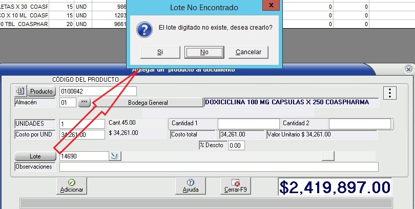
Task: Click the Lote button
Action: click(x=35, y=156)
